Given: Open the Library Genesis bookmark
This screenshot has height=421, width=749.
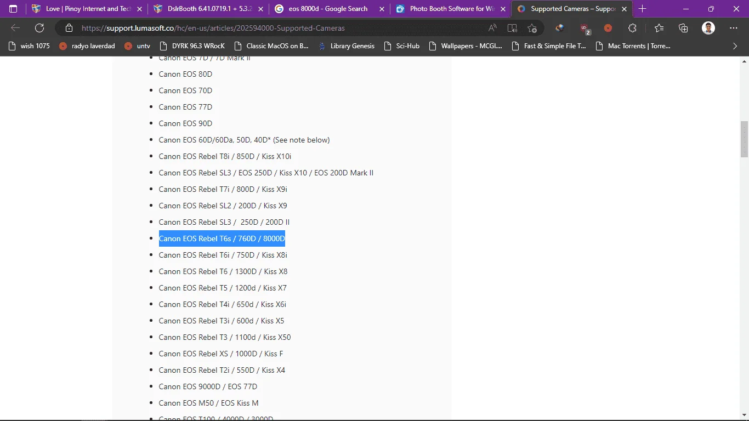Looking at the screenshot, I should [x=346, y=46].
